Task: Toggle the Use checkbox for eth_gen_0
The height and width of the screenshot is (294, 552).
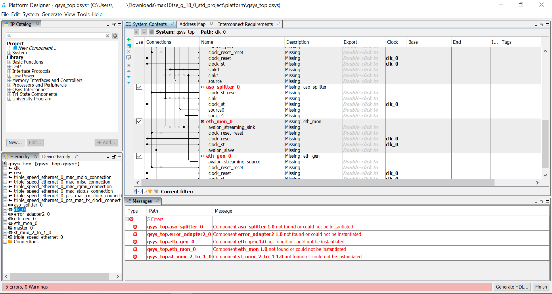Action: (x=139, y=156)
